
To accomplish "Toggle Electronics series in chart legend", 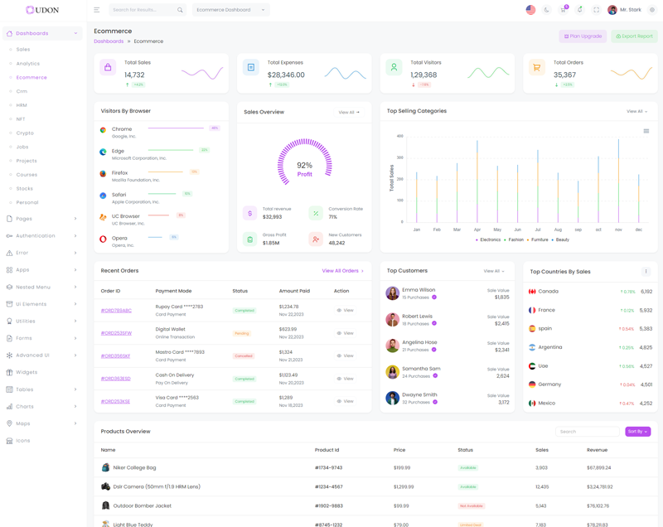I will click(490, 239).
